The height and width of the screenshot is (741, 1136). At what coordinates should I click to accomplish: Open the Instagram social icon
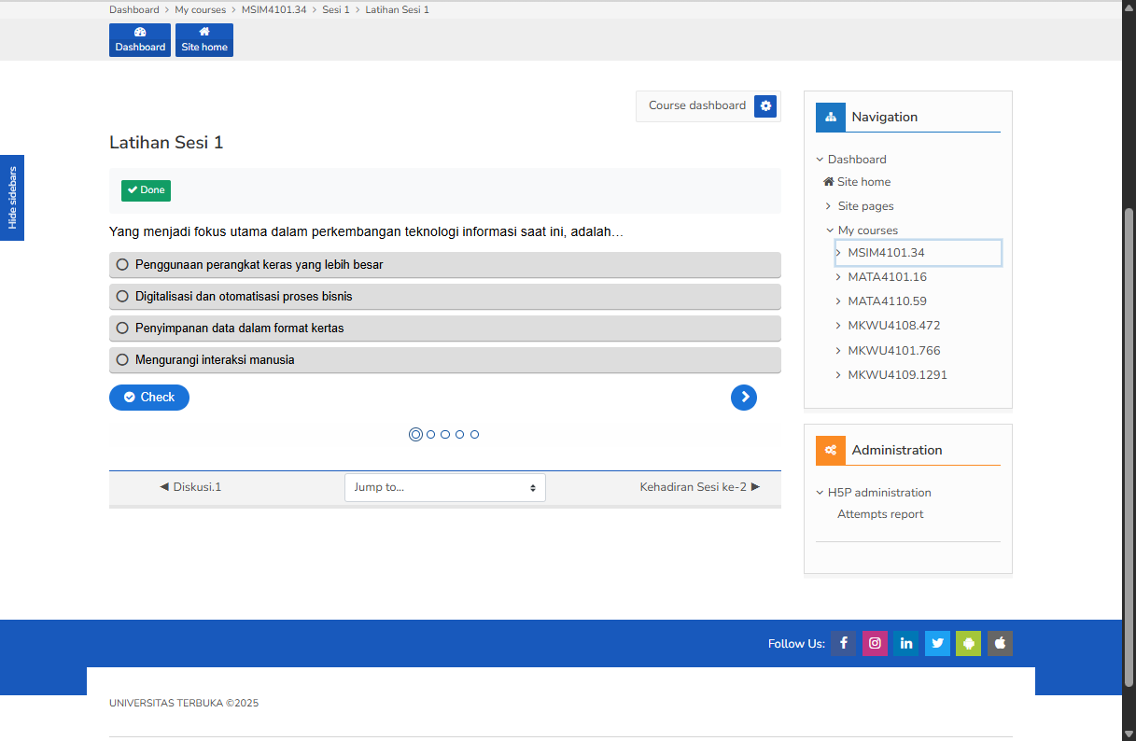coord(875,643)
